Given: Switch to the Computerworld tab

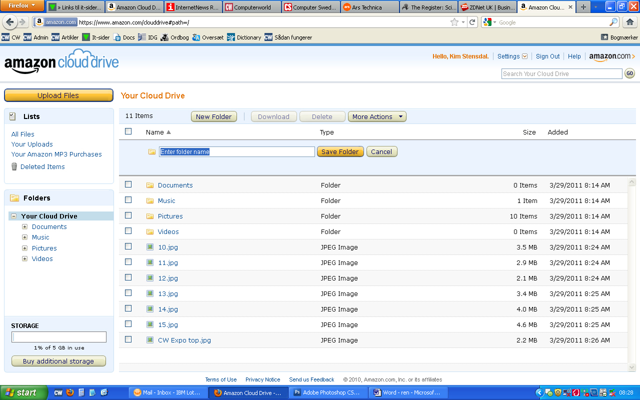Looking at the screenshot, I should pos(251,7).
